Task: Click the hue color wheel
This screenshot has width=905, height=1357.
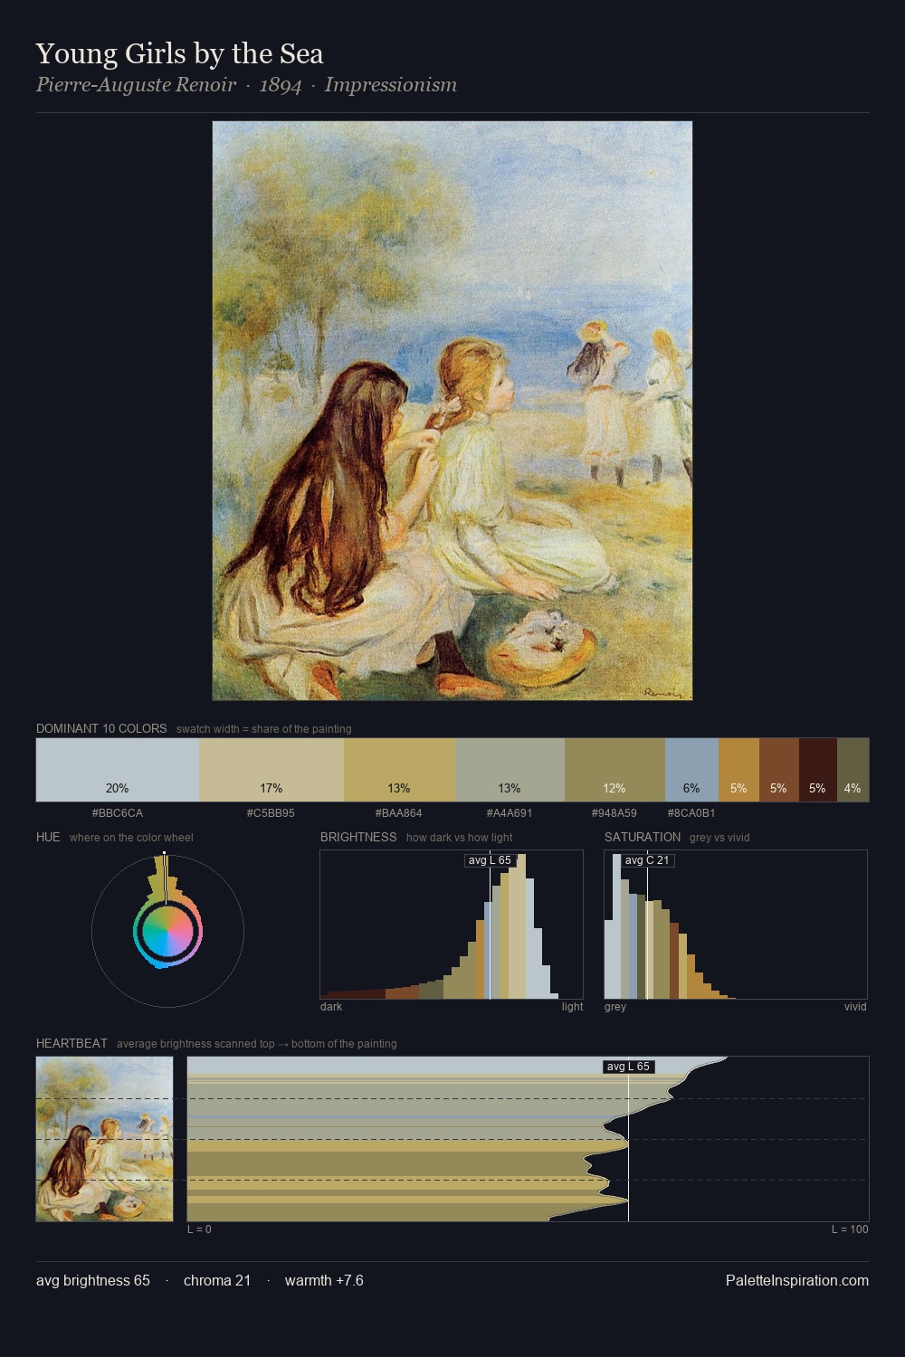Action: coord(167,930)
